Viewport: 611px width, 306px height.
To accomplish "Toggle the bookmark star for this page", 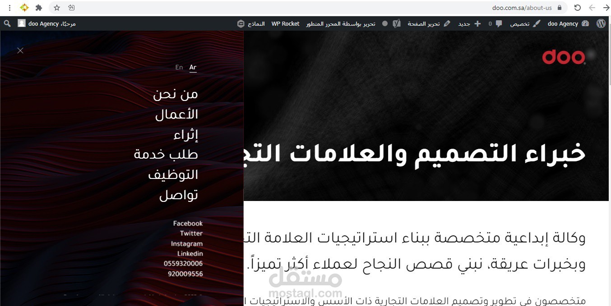I will point(56,7).
